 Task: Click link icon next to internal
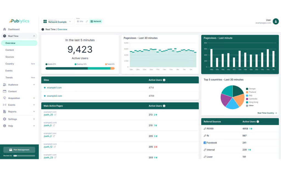(x=205, y=150)
